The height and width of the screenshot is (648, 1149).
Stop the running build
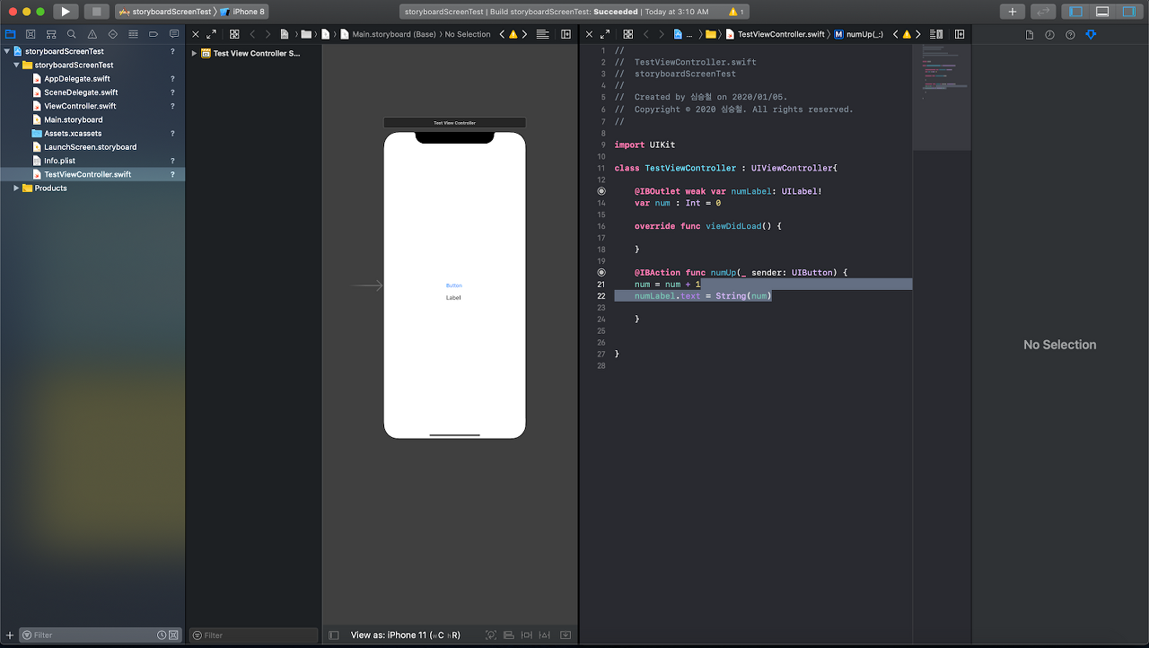click(97, 12)
